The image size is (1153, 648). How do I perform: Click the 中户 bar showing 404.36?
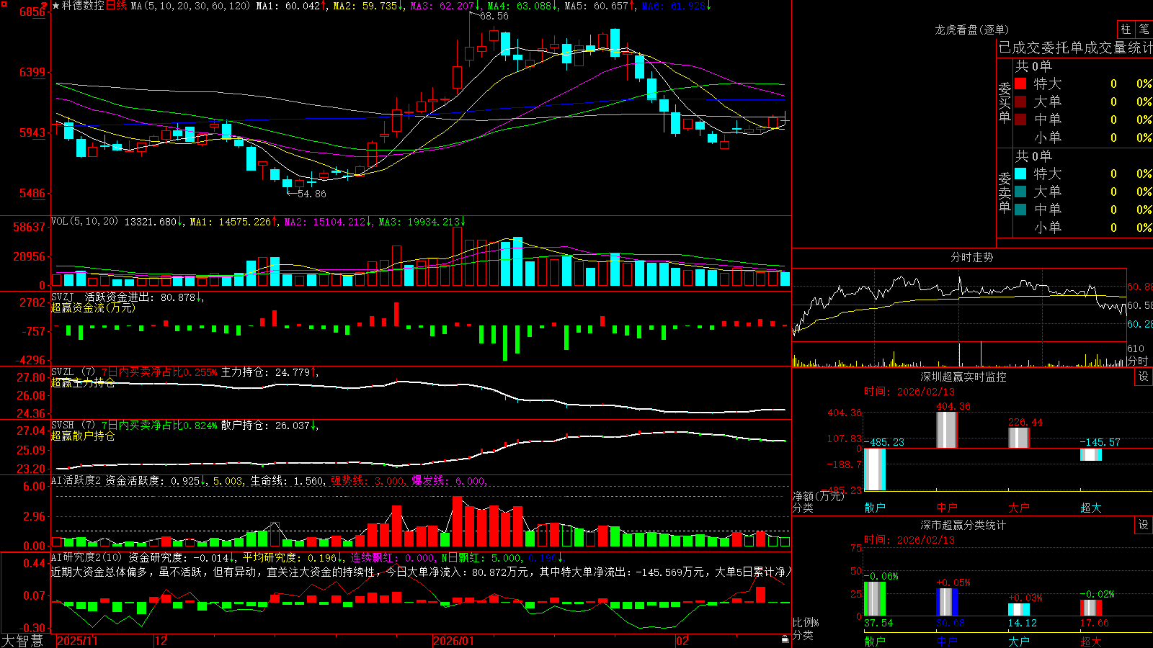point(947,430)
